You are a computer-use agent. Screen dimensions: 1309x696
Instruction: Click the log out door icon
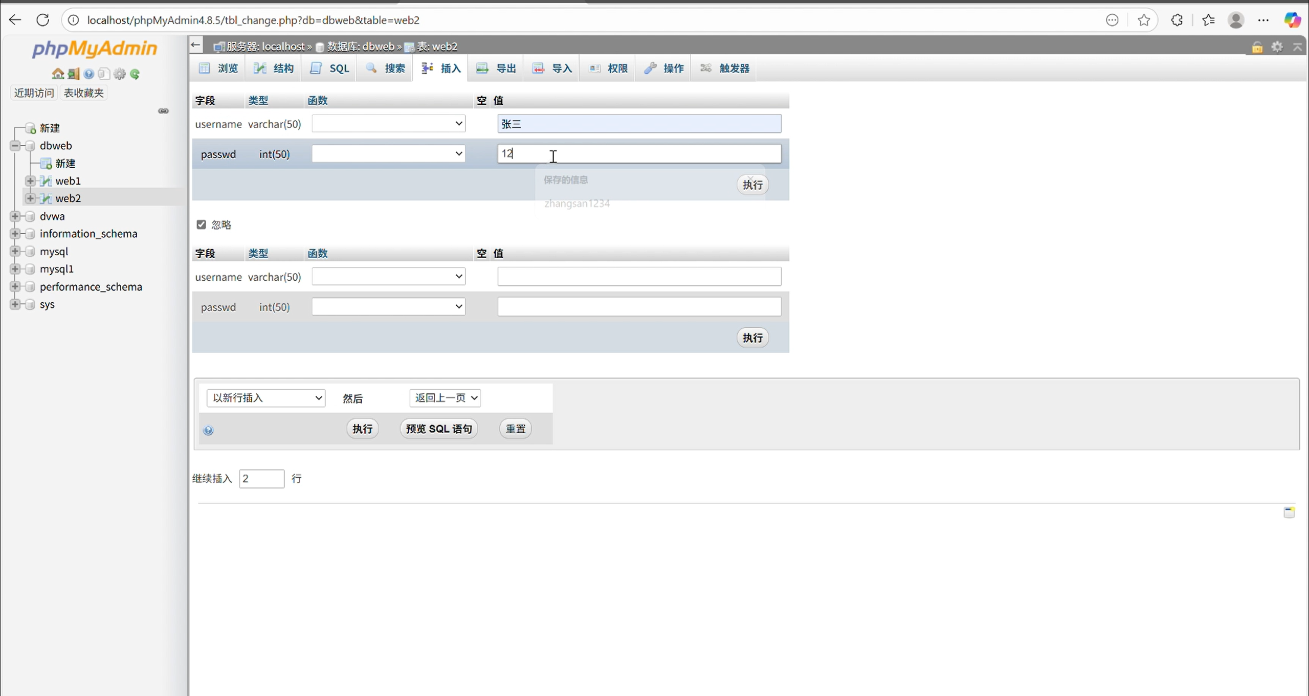point(73,74)
